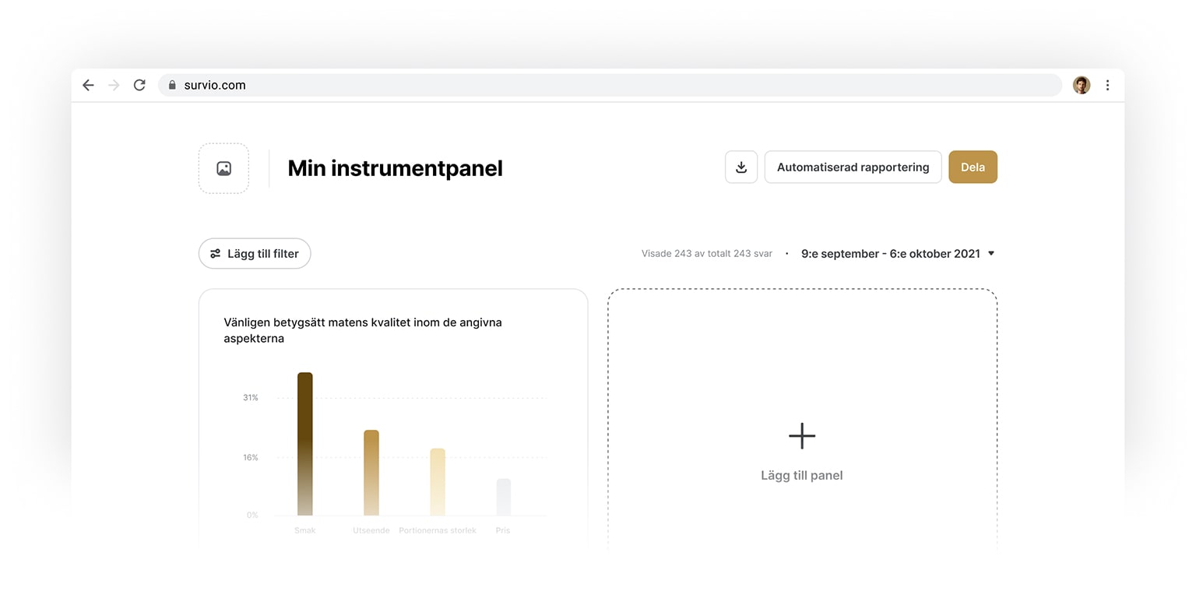The width and height of the screenshot is (1196, 616).
Task: Select 'Lägg till panel'
Action: point(801,475)
